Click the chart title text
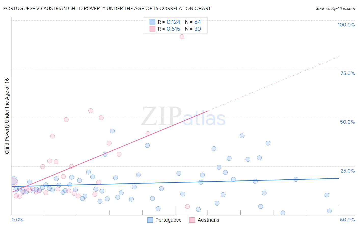The image size is (358, 227). click(x=107, y=8)
